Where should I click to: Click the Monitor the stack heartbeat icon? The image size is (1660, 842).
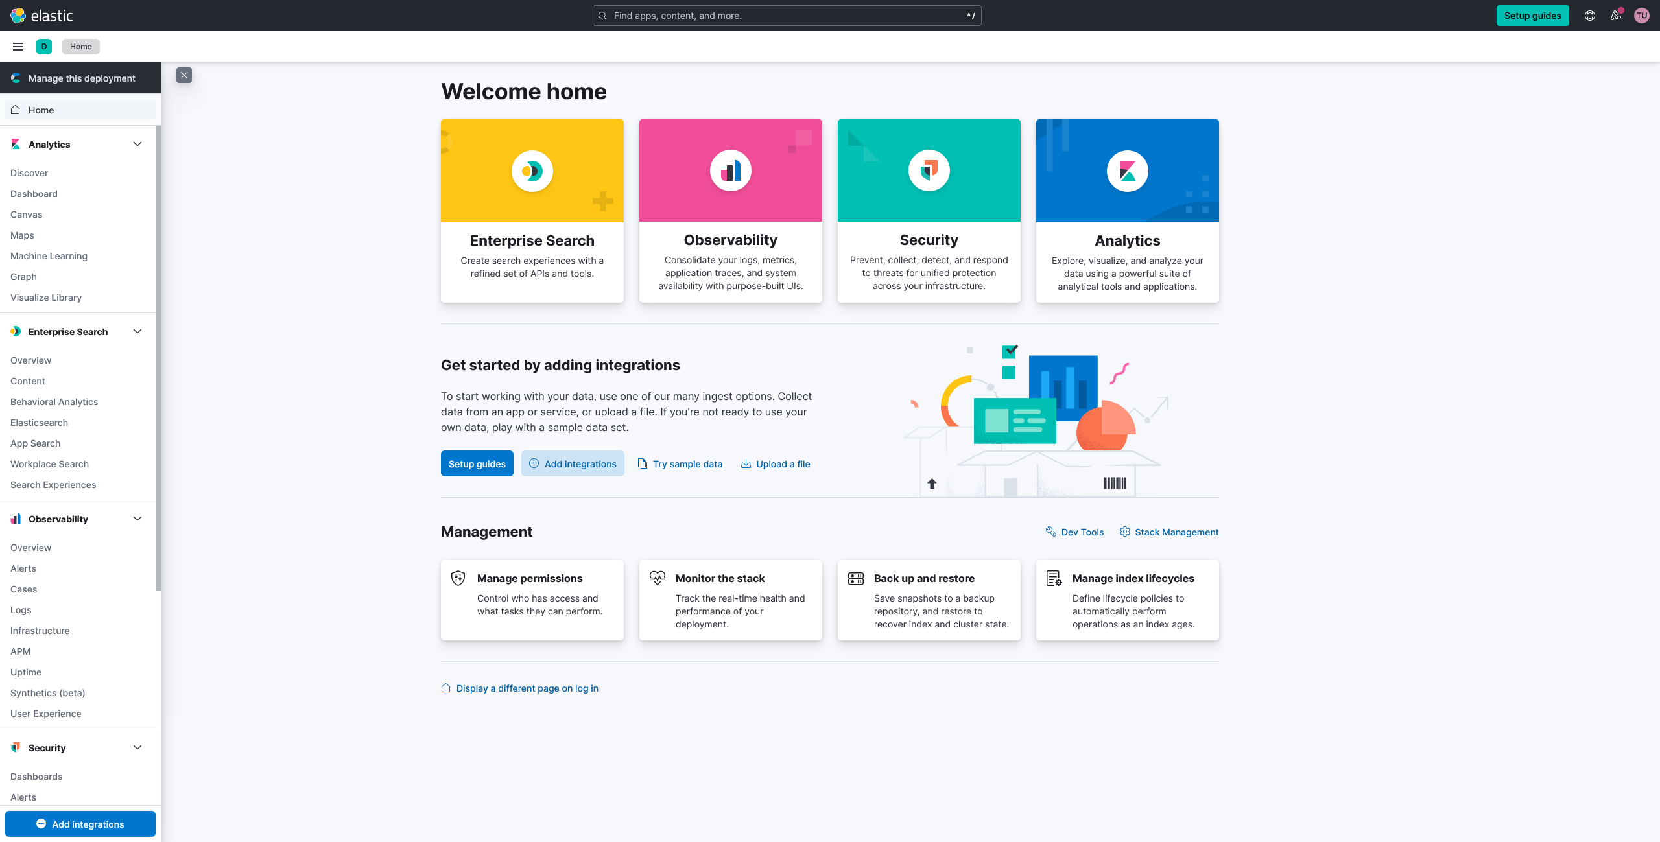pyautogui.click(x=658, y=578)
